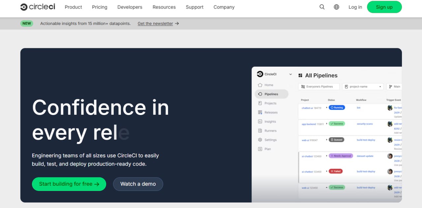The height and width of the screenshot is (208, 422).
Task: Click the filter icon in Everyone's Pipelines box
Action: [303, 87]
